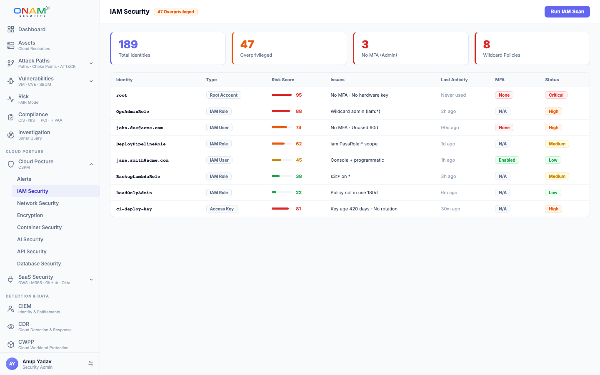Screen dimensions: 600x375
Task: Click the Critical status badge
Action: pos(556,95)
